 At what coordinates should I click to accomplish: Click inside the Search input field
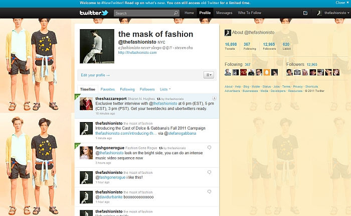point(143,13)
